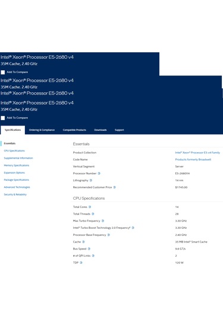Tick Add To Compare checkbox under topmost product title
This screenshot has width=223, height=318.
[3, 72]
